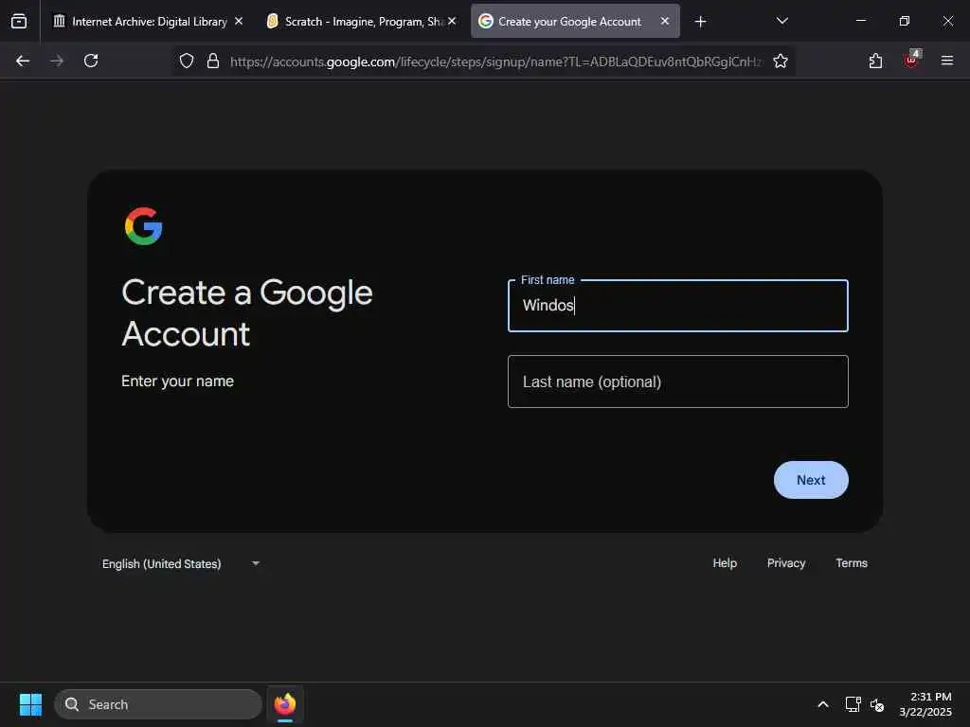Open the English (United States) language dropdown
The image size is (970, 727).
click(180, 563)
